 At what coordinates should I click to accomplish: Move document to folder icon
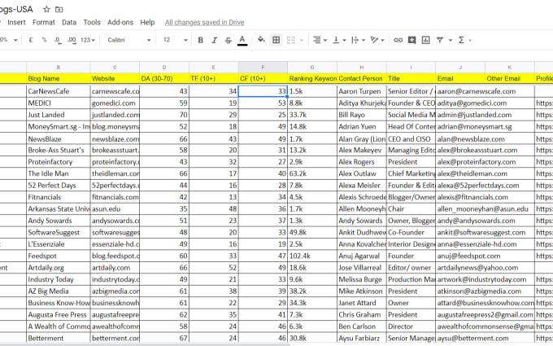point(59,9)
